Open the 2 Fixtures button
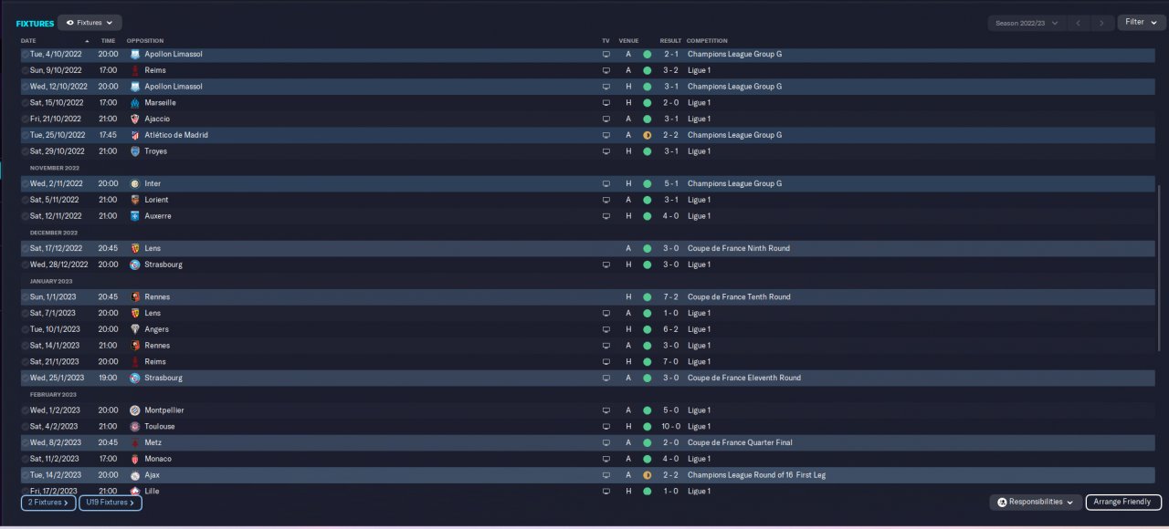 pyautogui.click(x=48, y=503)
